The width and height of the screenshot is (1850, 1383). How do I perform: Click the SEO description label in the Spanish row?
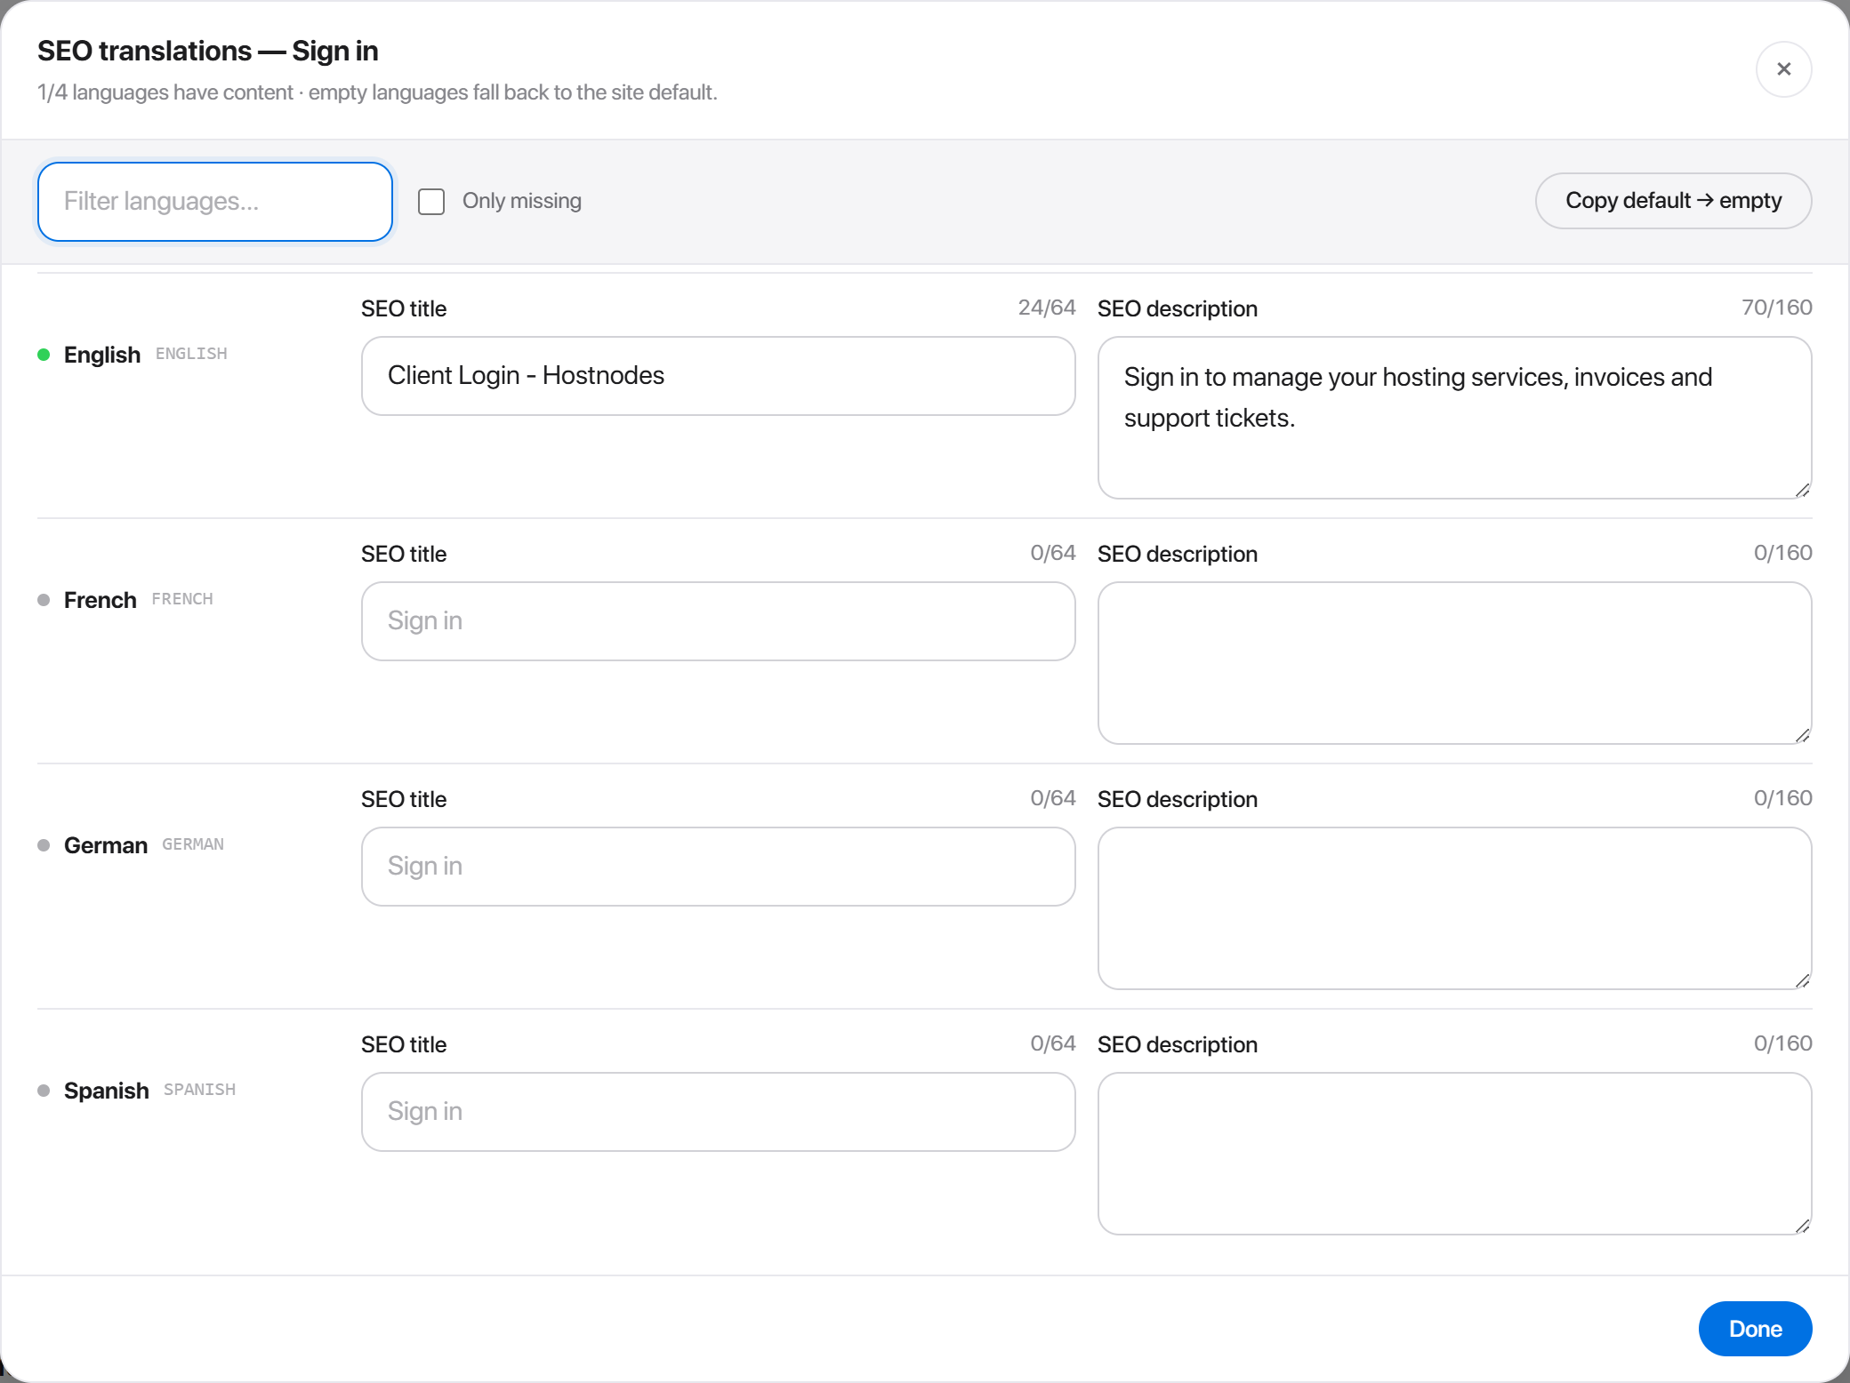[1178, 1044]
